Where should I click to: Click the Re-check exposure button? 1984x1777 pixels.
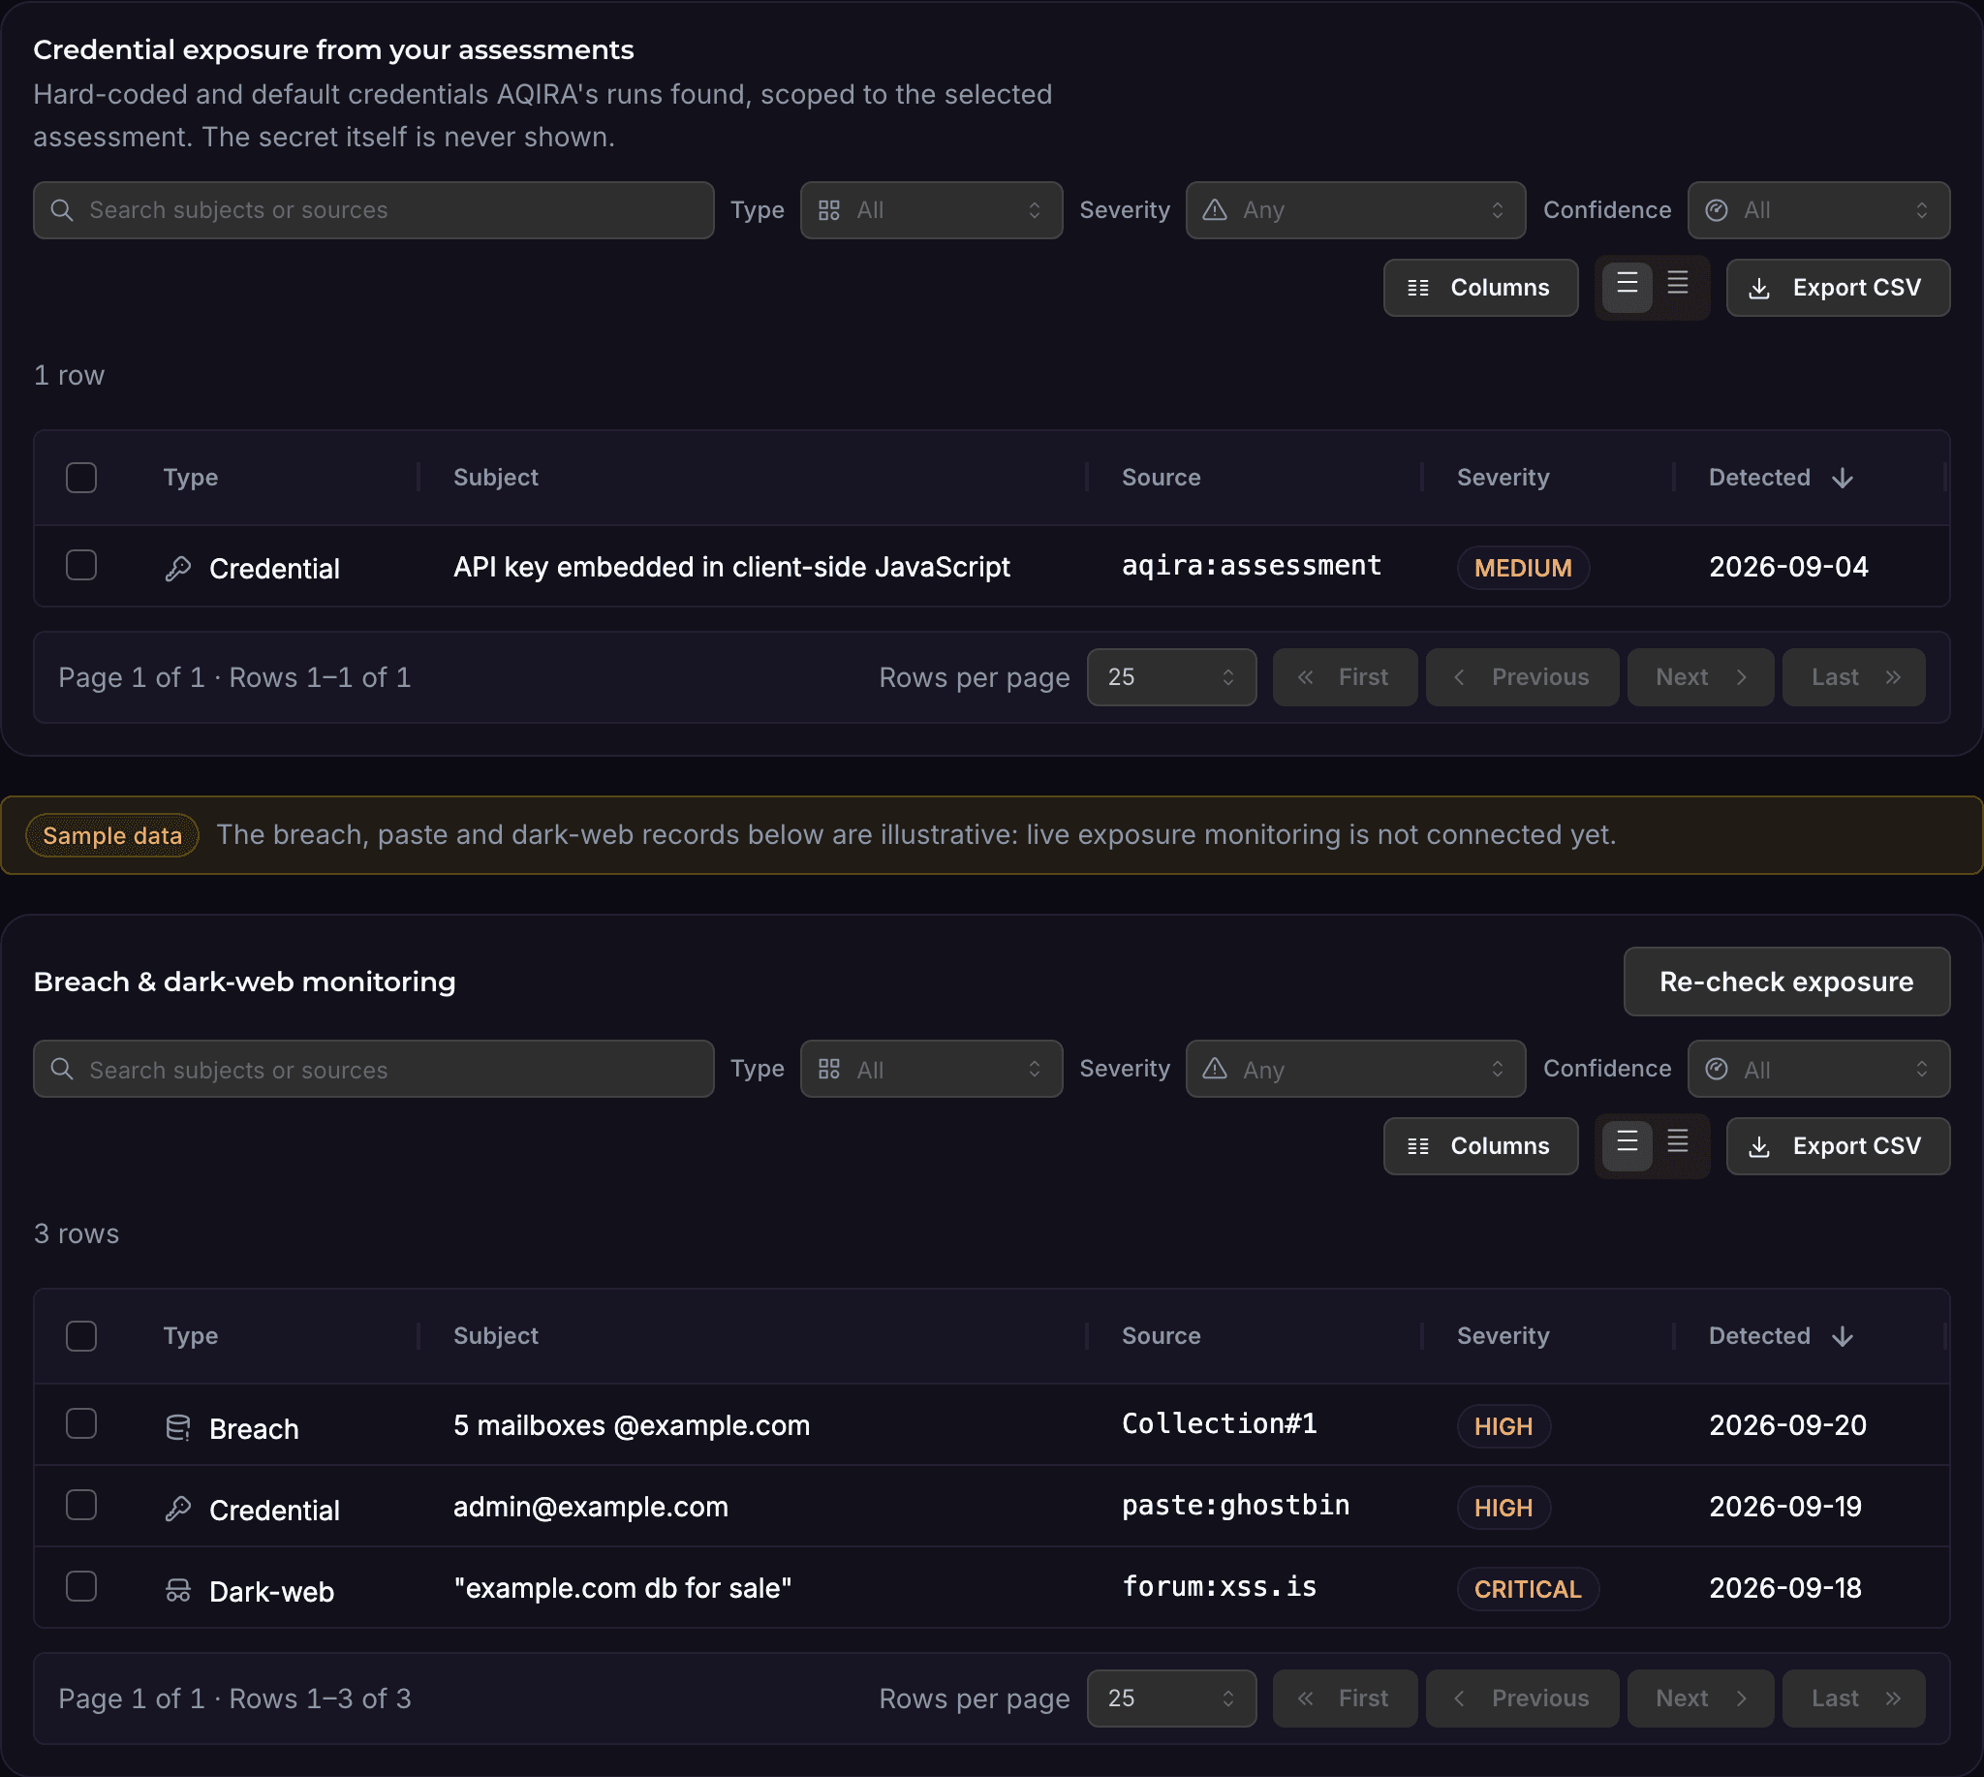point(1786,982)
